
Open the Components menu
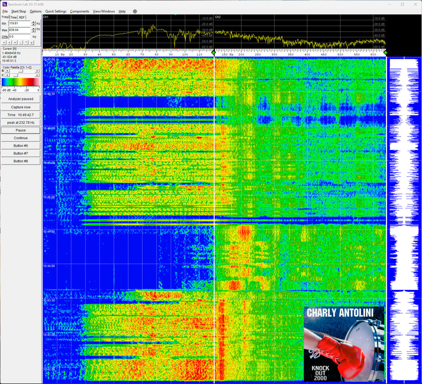point(79,11)
